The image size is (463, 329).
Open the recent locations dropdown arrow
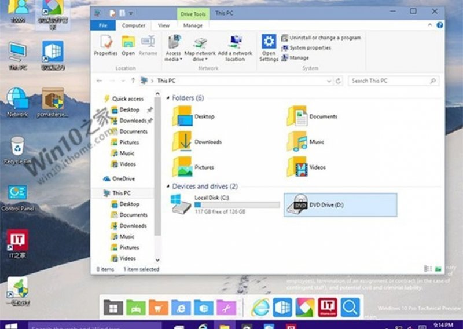click(123, 81)
